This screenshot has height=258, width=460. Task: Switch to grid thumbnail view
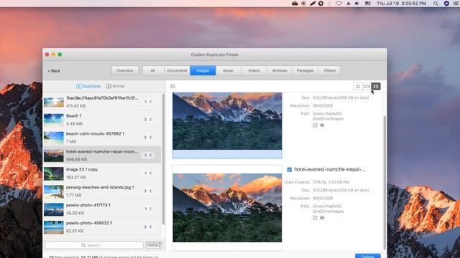tap(358, 86)
